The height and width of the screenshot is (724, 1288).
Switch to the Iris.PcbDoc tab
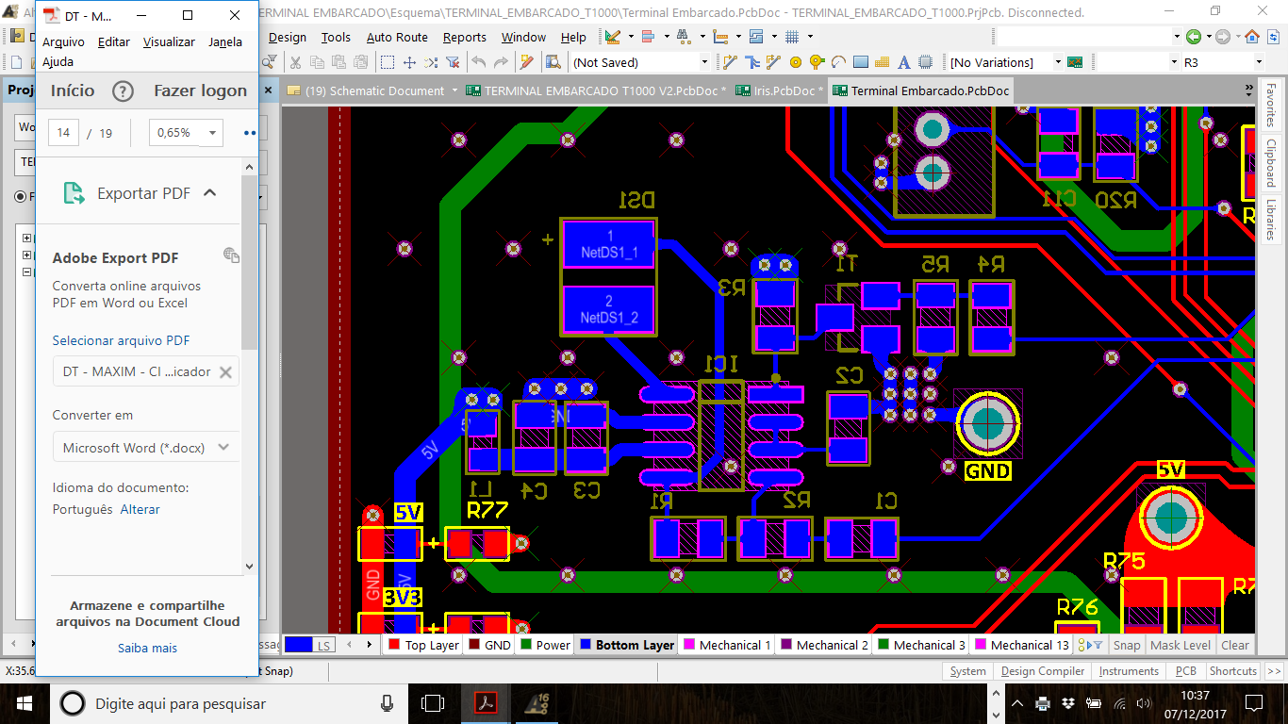tap(781, 91)
